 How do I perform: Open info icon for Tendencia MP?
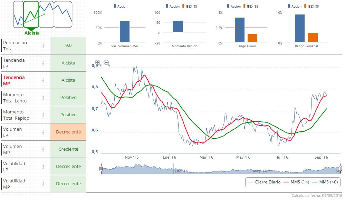(x=43, y=80)
